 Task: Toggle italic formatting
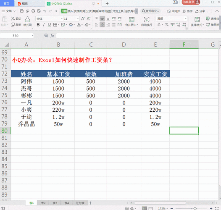pyautogui.click(x=44, y=25)
